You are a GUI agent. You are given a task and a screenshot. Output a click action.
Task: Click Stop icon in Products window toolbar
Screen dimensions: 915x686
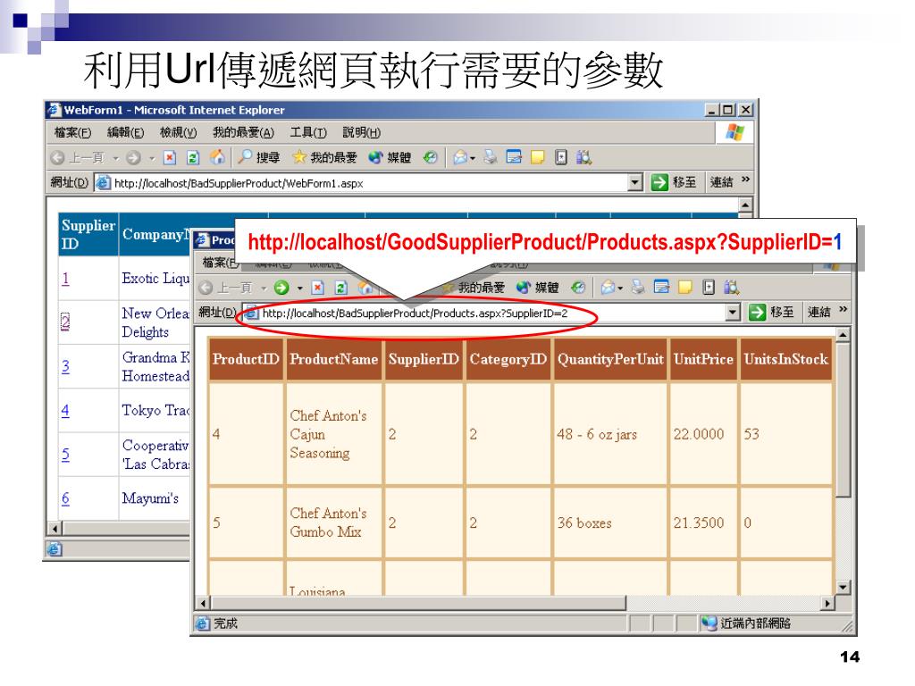(x=317, y=288)
